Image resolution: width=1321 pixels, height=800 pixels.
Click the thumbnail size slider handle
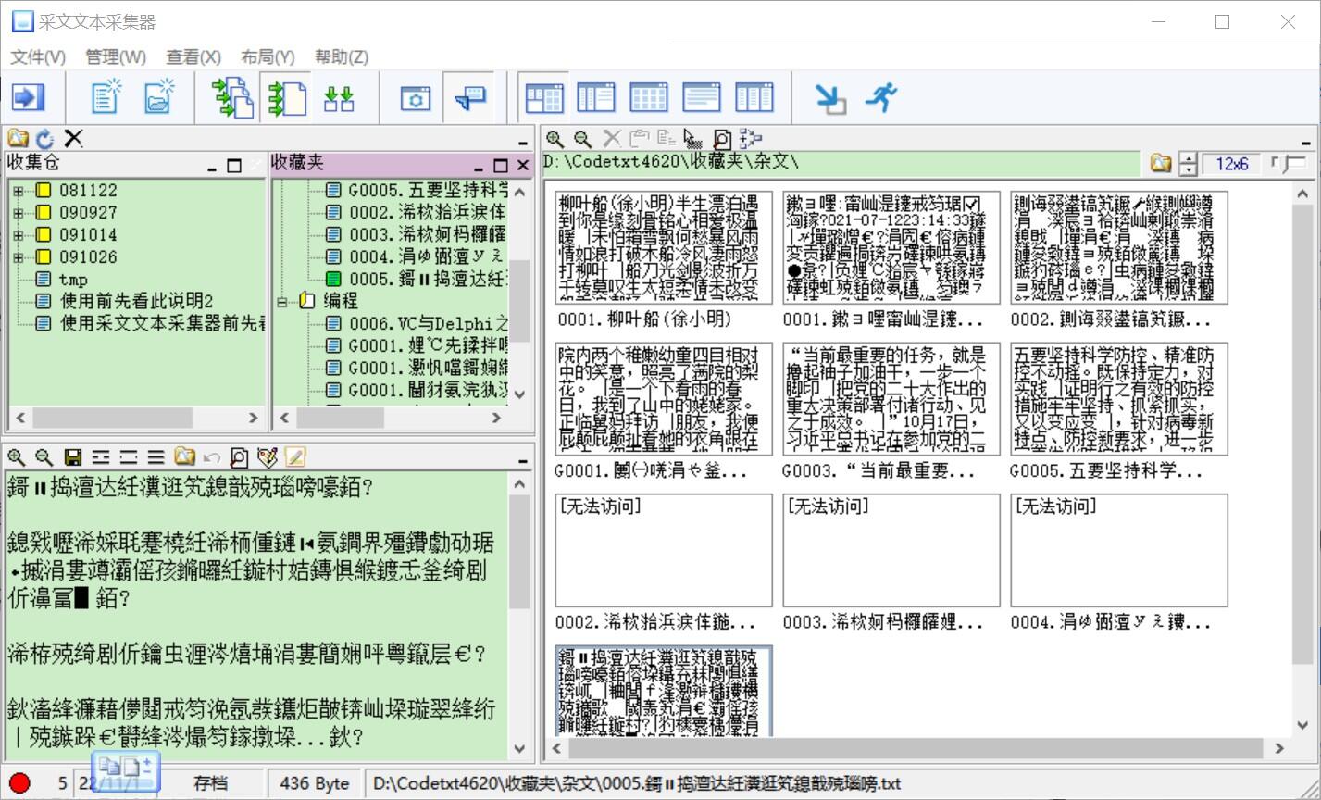(1288, 165)
